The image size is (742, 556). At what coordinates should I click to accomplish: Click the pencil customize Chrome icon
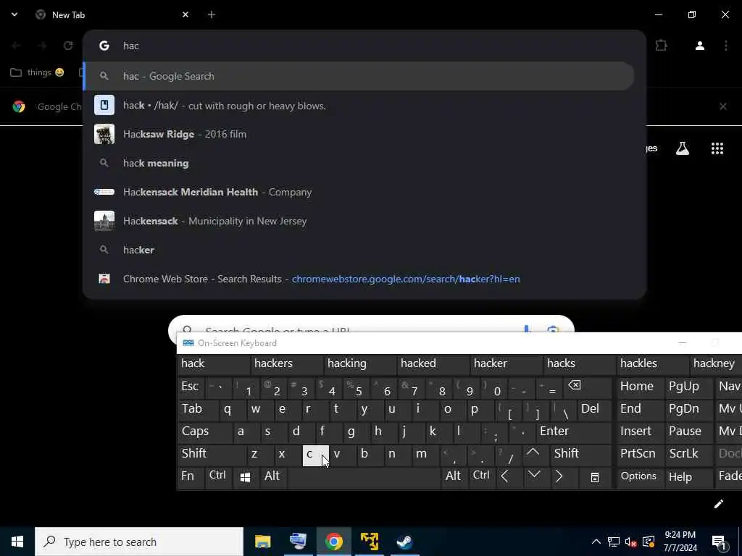[718, 504]
